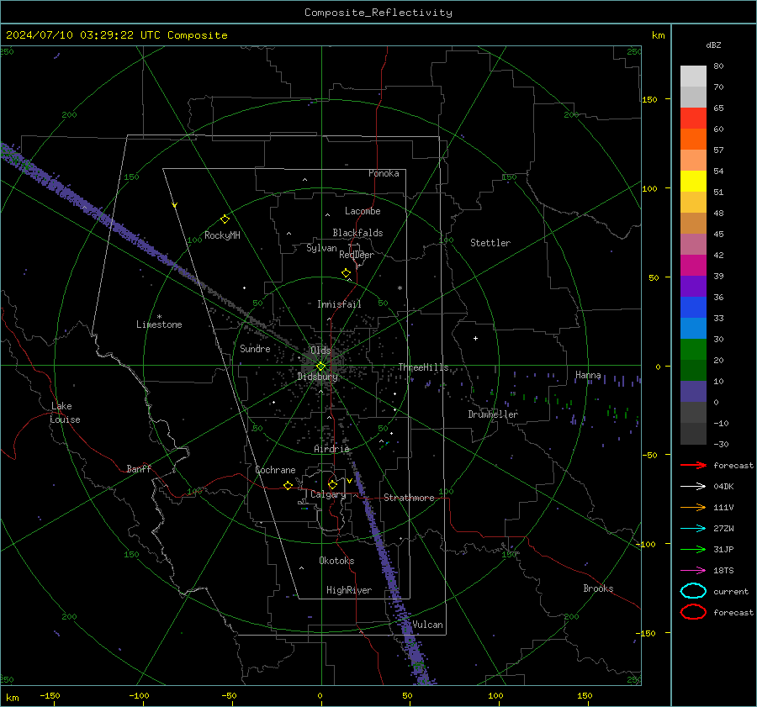
Task: Click the orange 111V arrow in legend
Action: (x=693, y=507)
